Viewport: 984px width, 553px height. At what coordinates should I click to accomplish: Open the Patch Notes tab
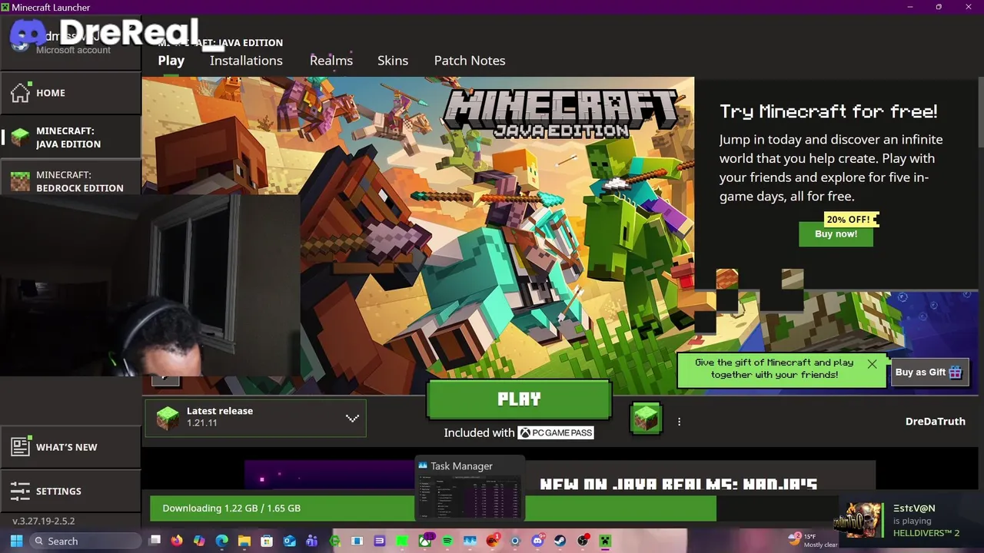[470, 61]
